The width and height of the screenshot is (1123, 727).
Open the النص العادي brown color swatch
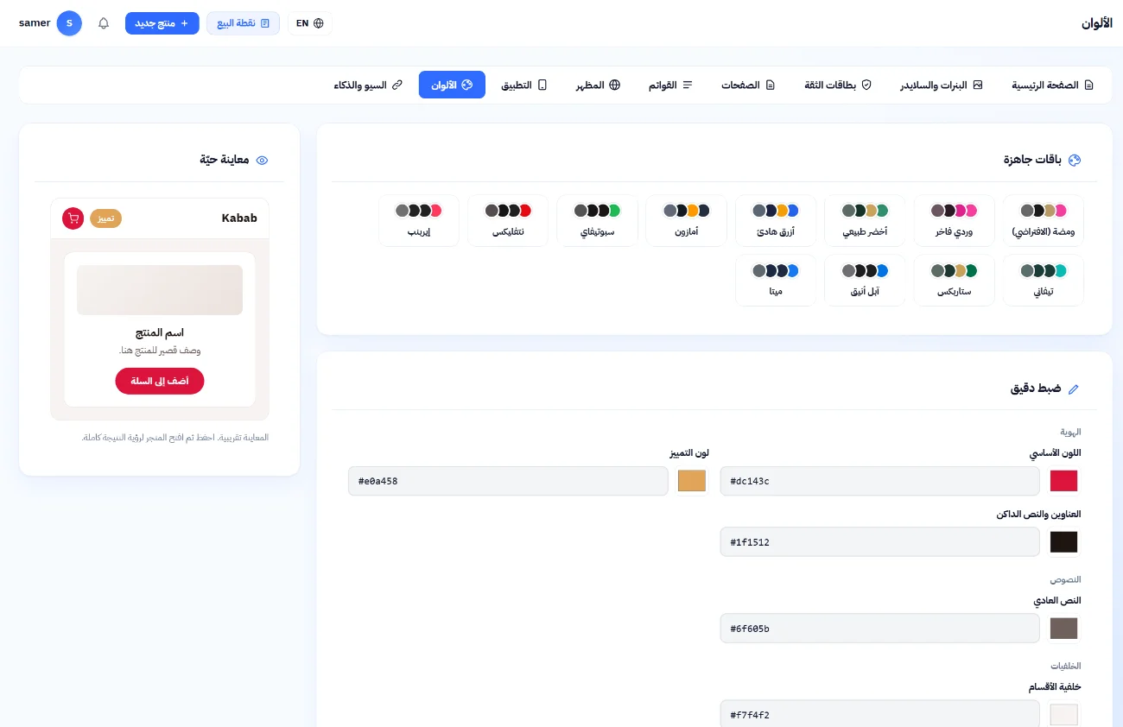[x=1063, y=629]
